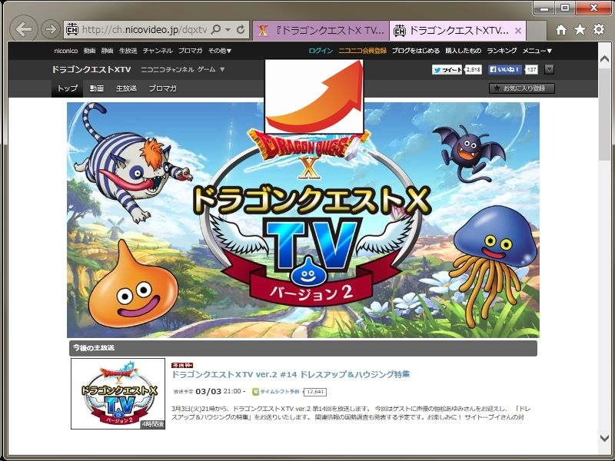This screenshot has width=615, height=461.
Task: Click the timeshift count 12,641
Action: pyautogui.click(x=315, y=392)
